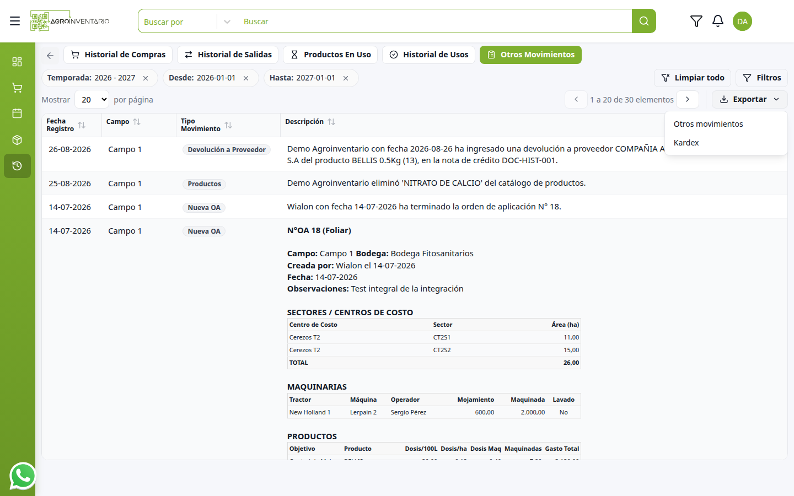Open the calendar sidebar icon
This screenshot has height=496, width=794.
click(17, 114)
